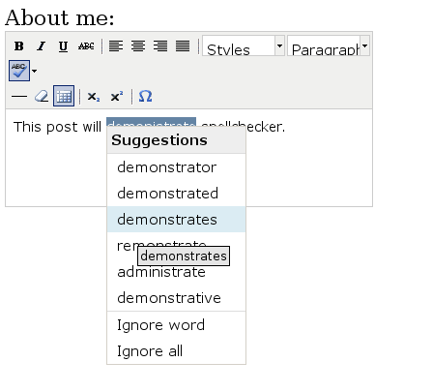432x392 pixels.
Task: Toggle bold formatting
Action: tap(19, 46)
